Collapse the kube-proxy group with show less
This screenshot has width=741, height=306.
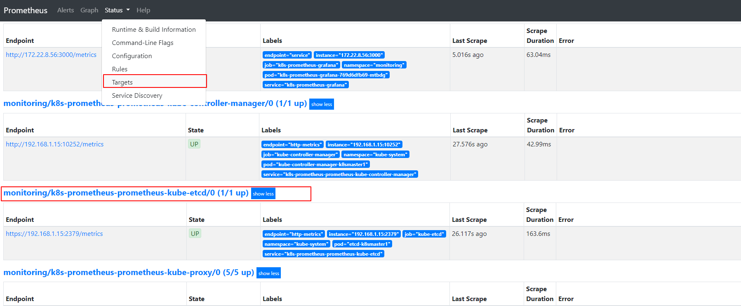[268, 273]
